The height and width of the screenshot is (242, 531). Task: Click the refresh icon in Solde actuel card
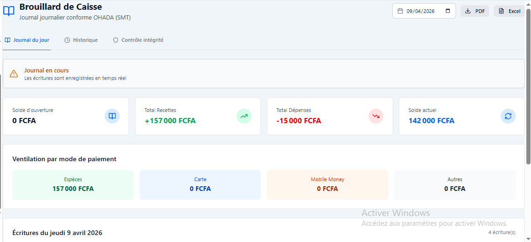coord(508,116)
